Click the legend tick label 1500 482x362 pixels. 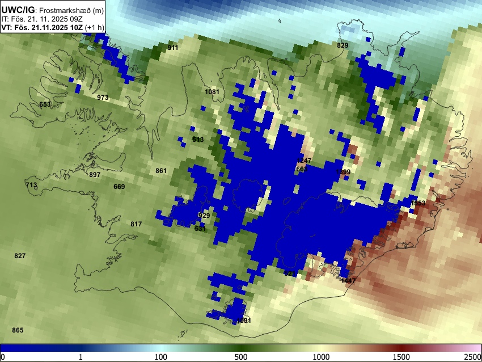pos(401,357)
